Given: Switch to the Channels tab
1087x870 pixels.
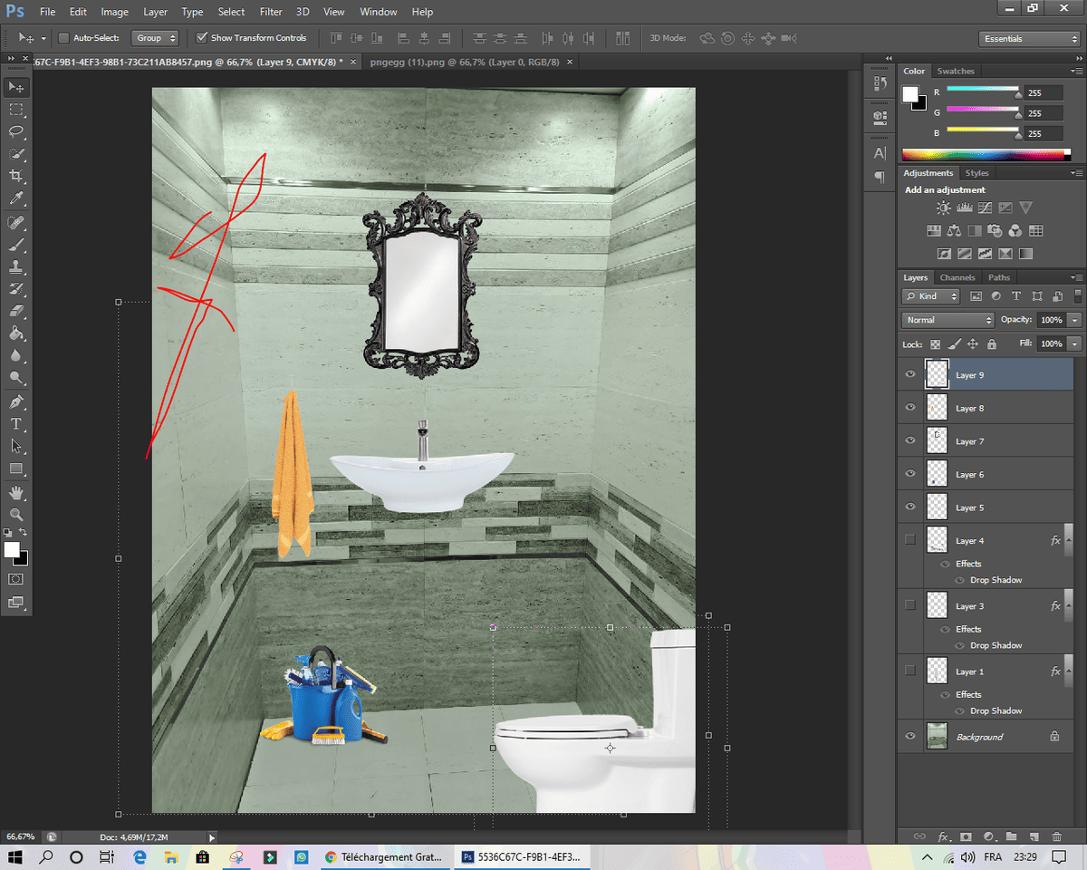Looking at the screenshot, I should click(957, 277).
